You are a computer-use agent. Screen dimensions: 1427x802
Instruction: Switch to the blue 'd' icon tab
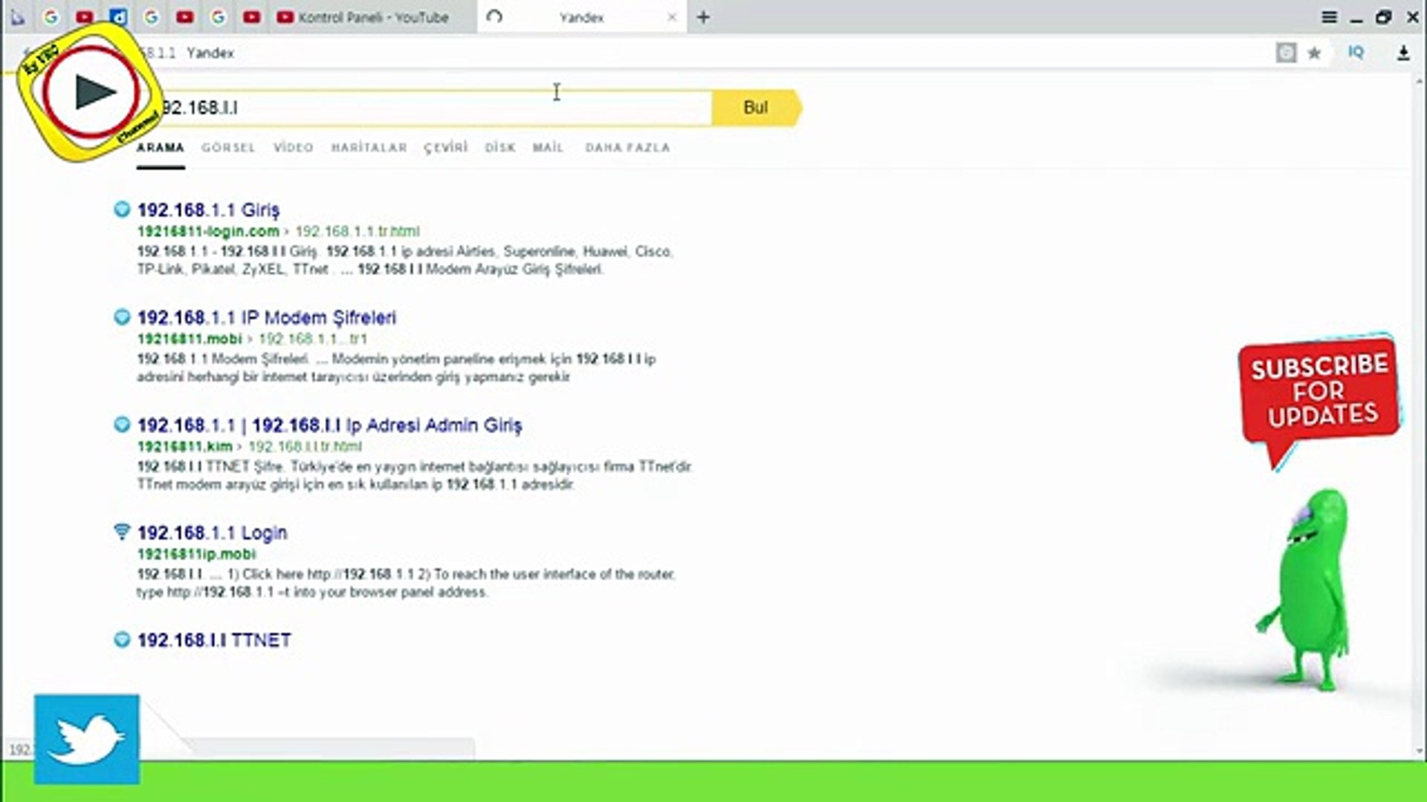118,16
